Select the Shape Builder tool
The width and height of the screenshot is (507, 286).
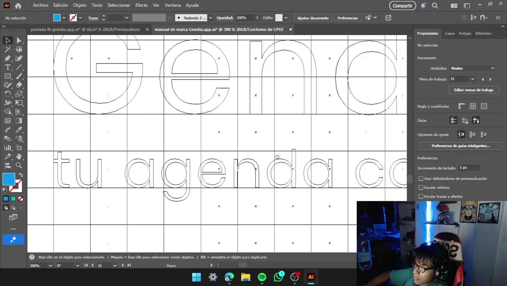coord(8,112)
